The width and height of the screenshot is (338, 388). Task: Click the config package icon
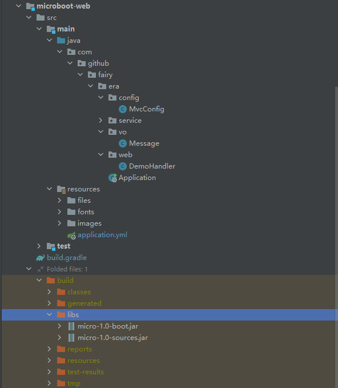[112, 98]
